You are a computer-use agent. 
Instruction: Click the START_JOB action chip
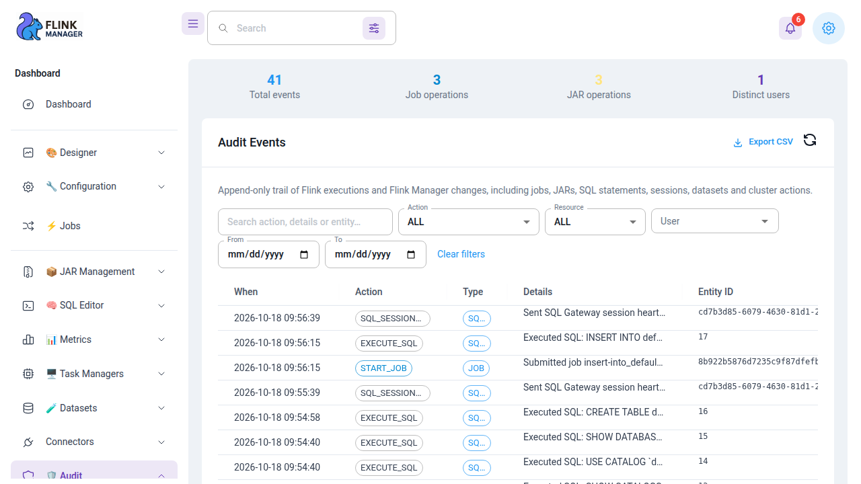click(x=383, y=368)
